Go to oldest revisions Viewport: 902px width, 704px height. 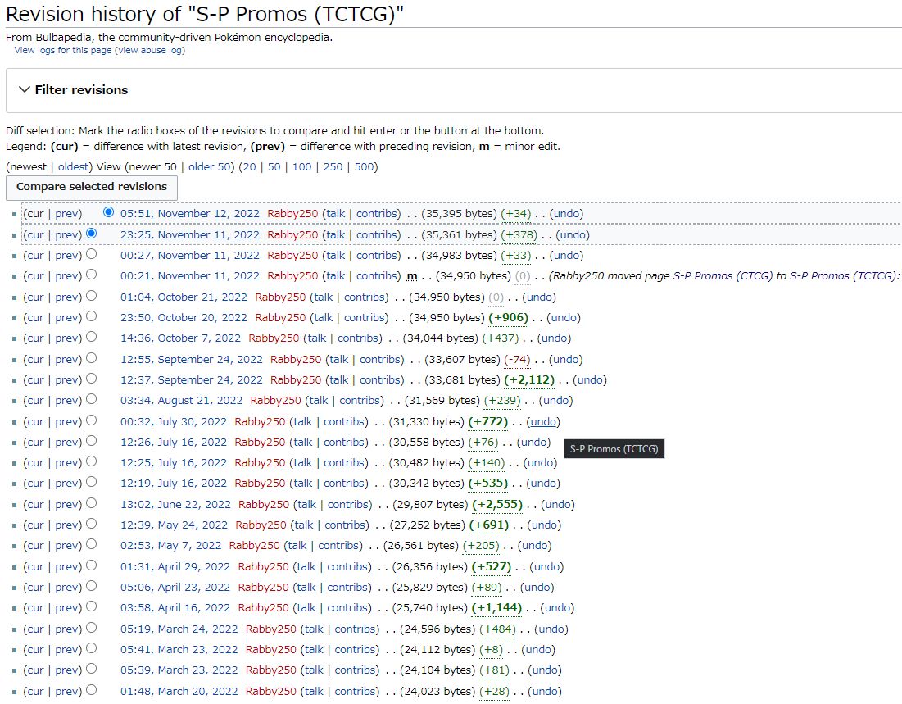click(x=73, y=167)
